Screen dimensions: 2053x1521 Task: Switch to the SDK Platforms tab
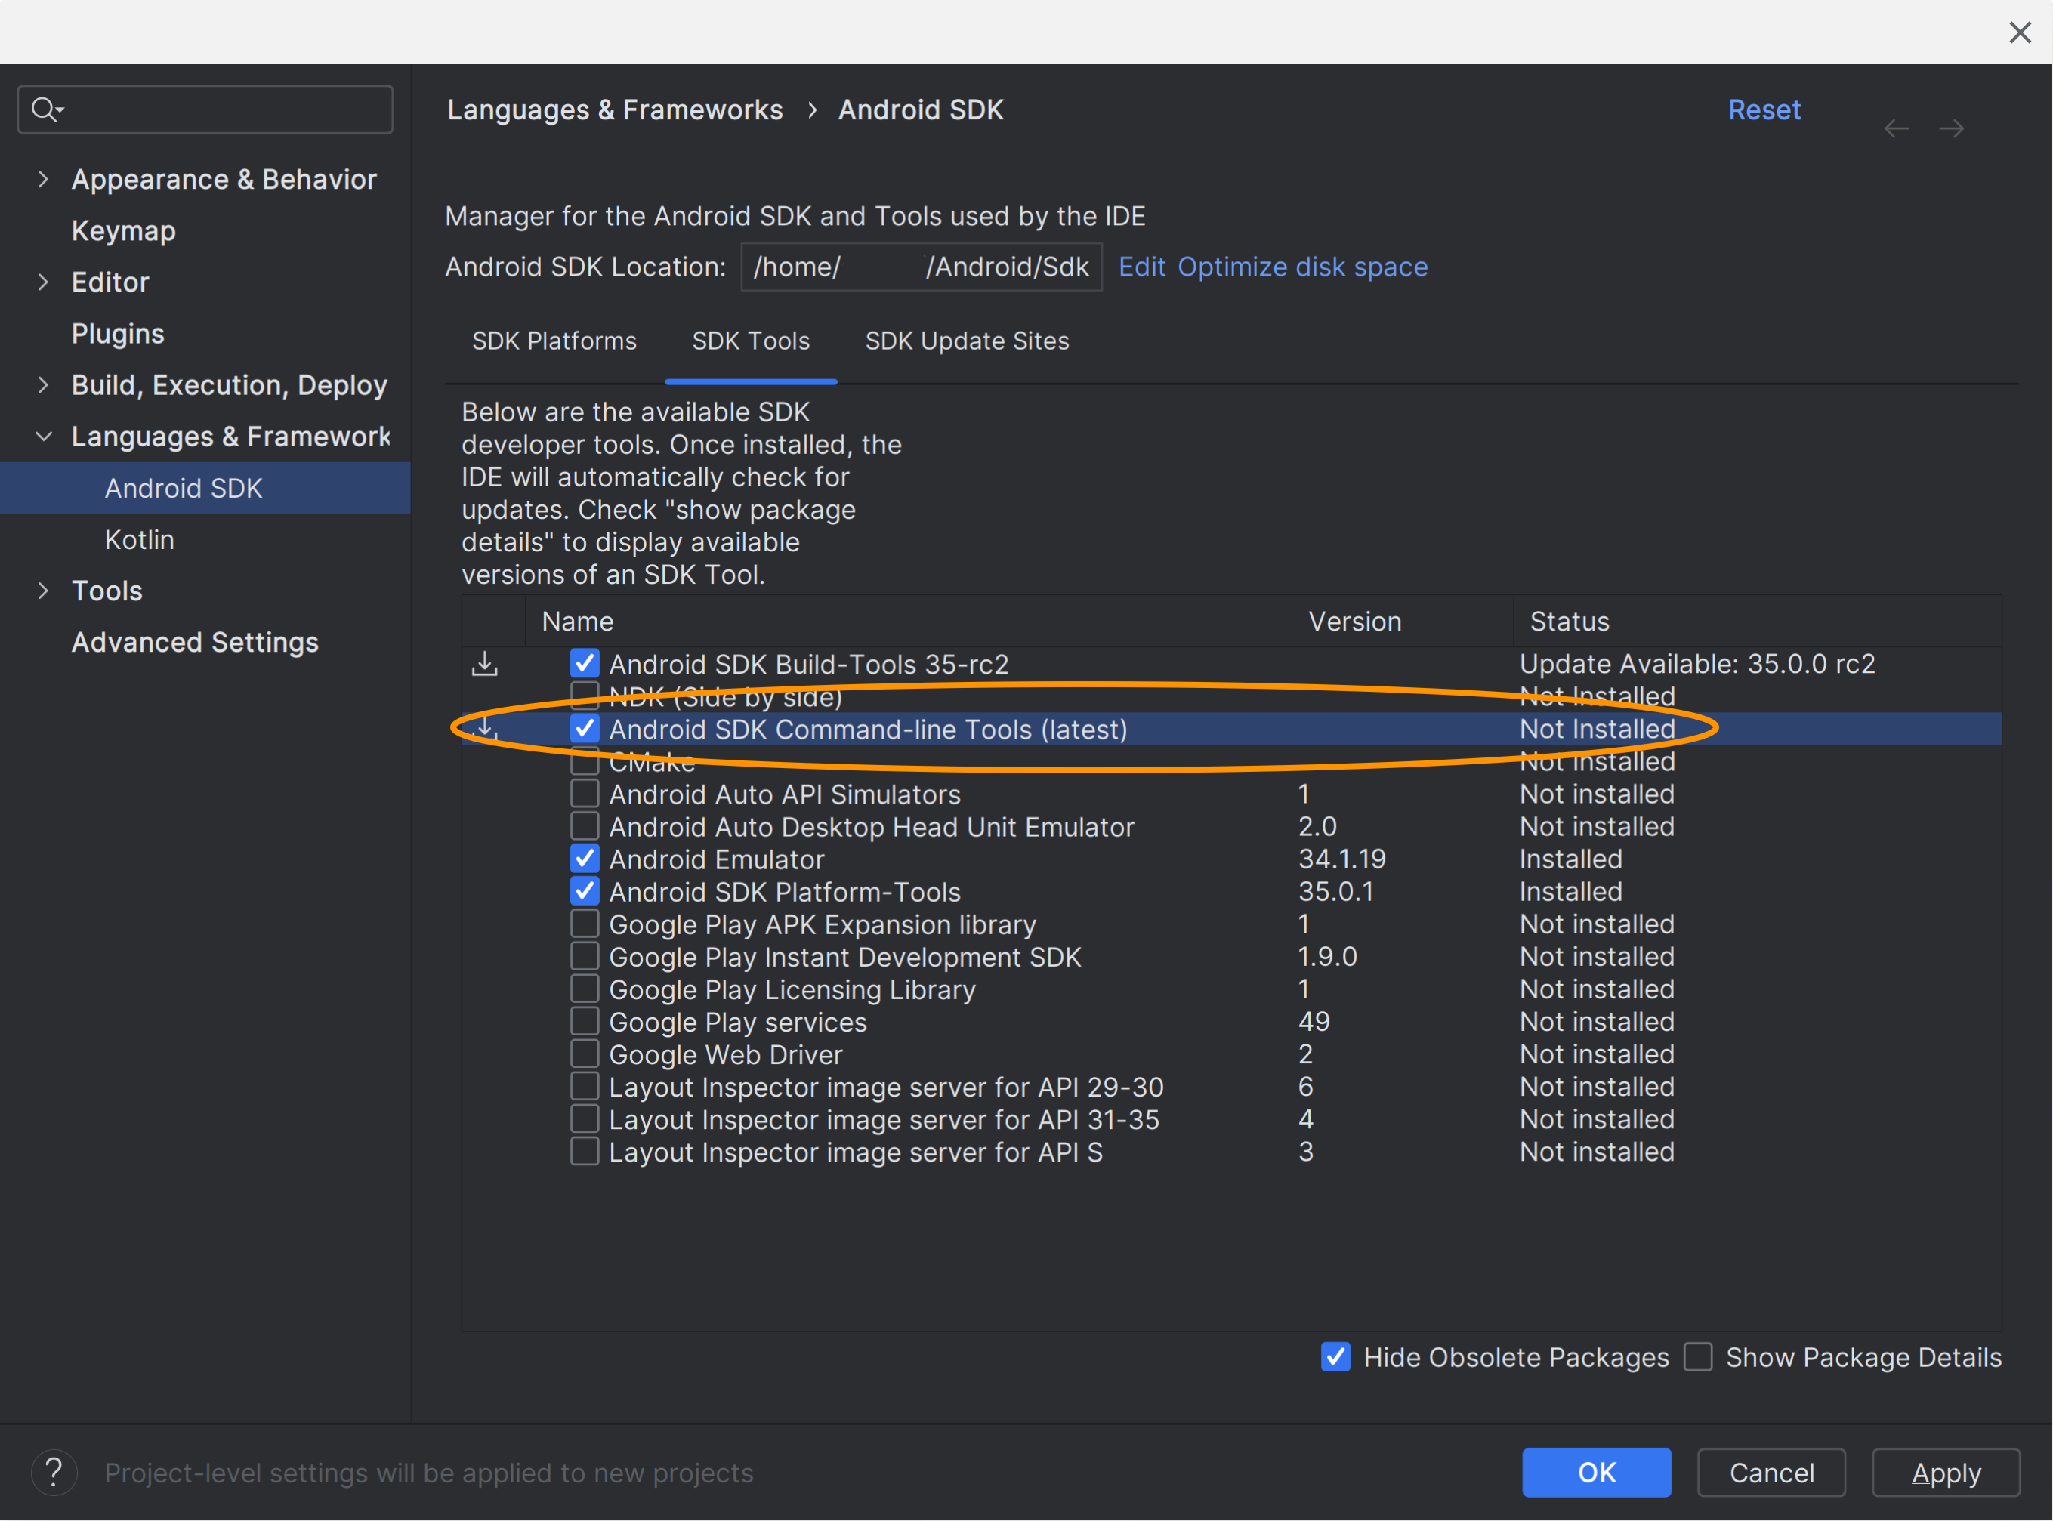point(554,341)
